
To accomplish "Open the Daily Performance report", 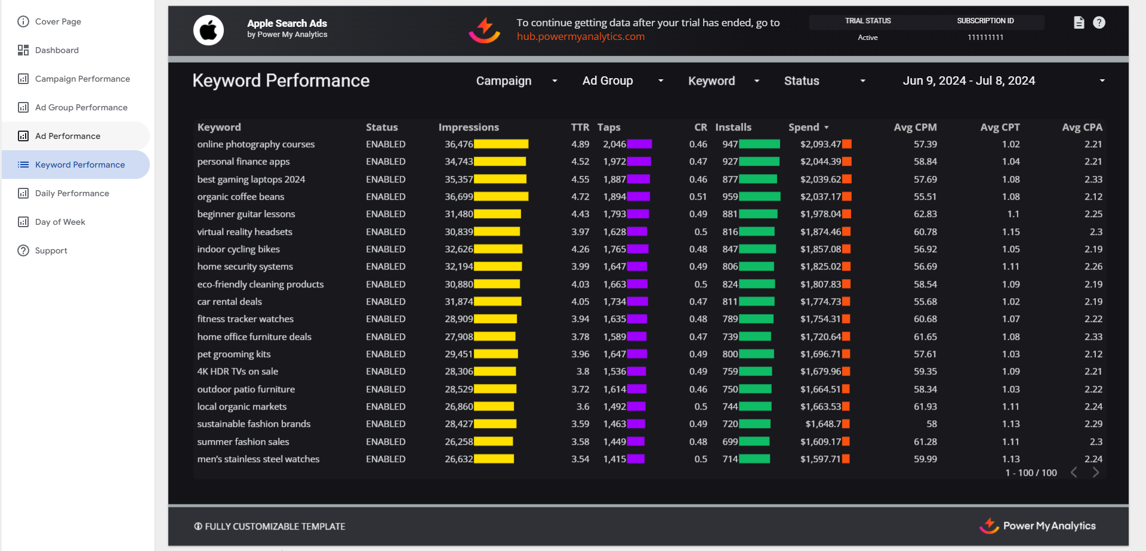I will 72,193.
